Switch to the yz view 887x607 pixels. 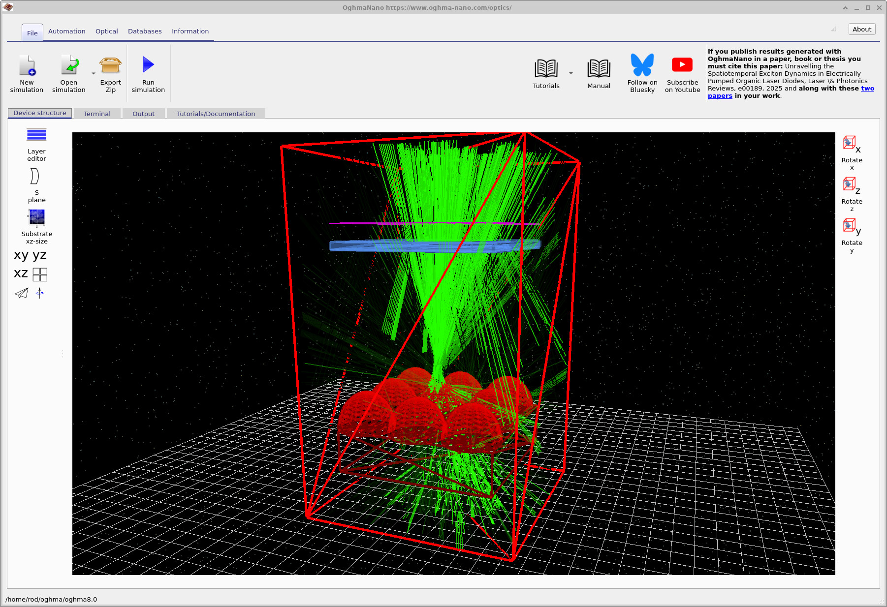[39, 255]
